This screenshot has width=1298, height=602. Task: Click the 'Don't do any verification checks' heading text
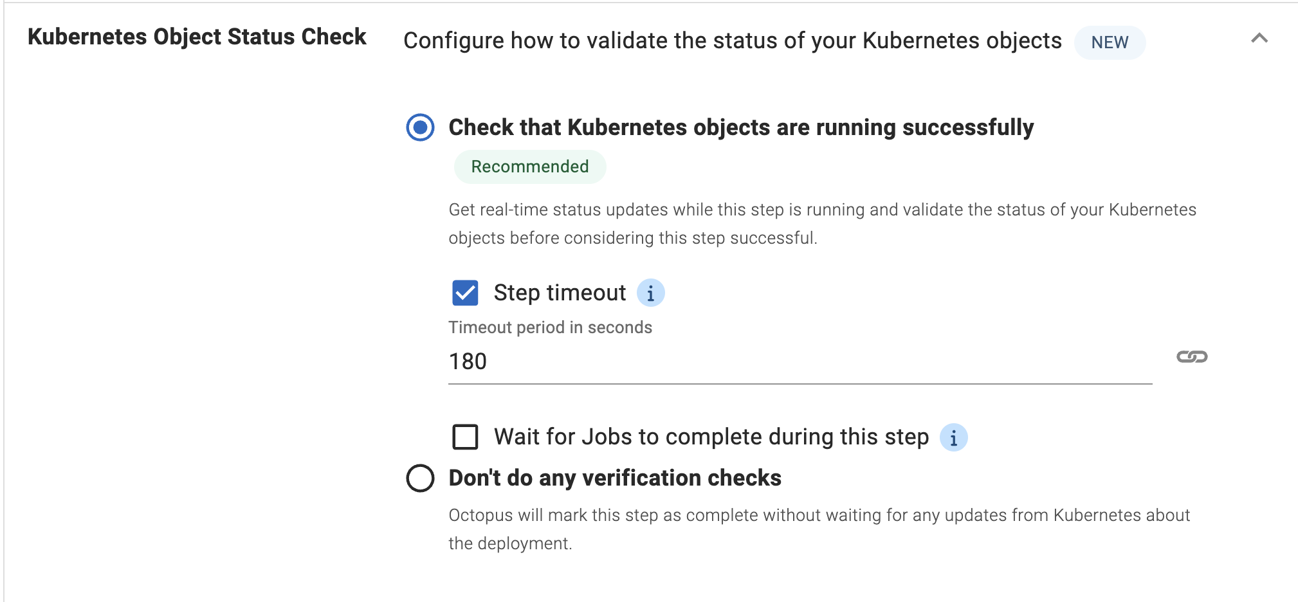(x=615, y=478)
